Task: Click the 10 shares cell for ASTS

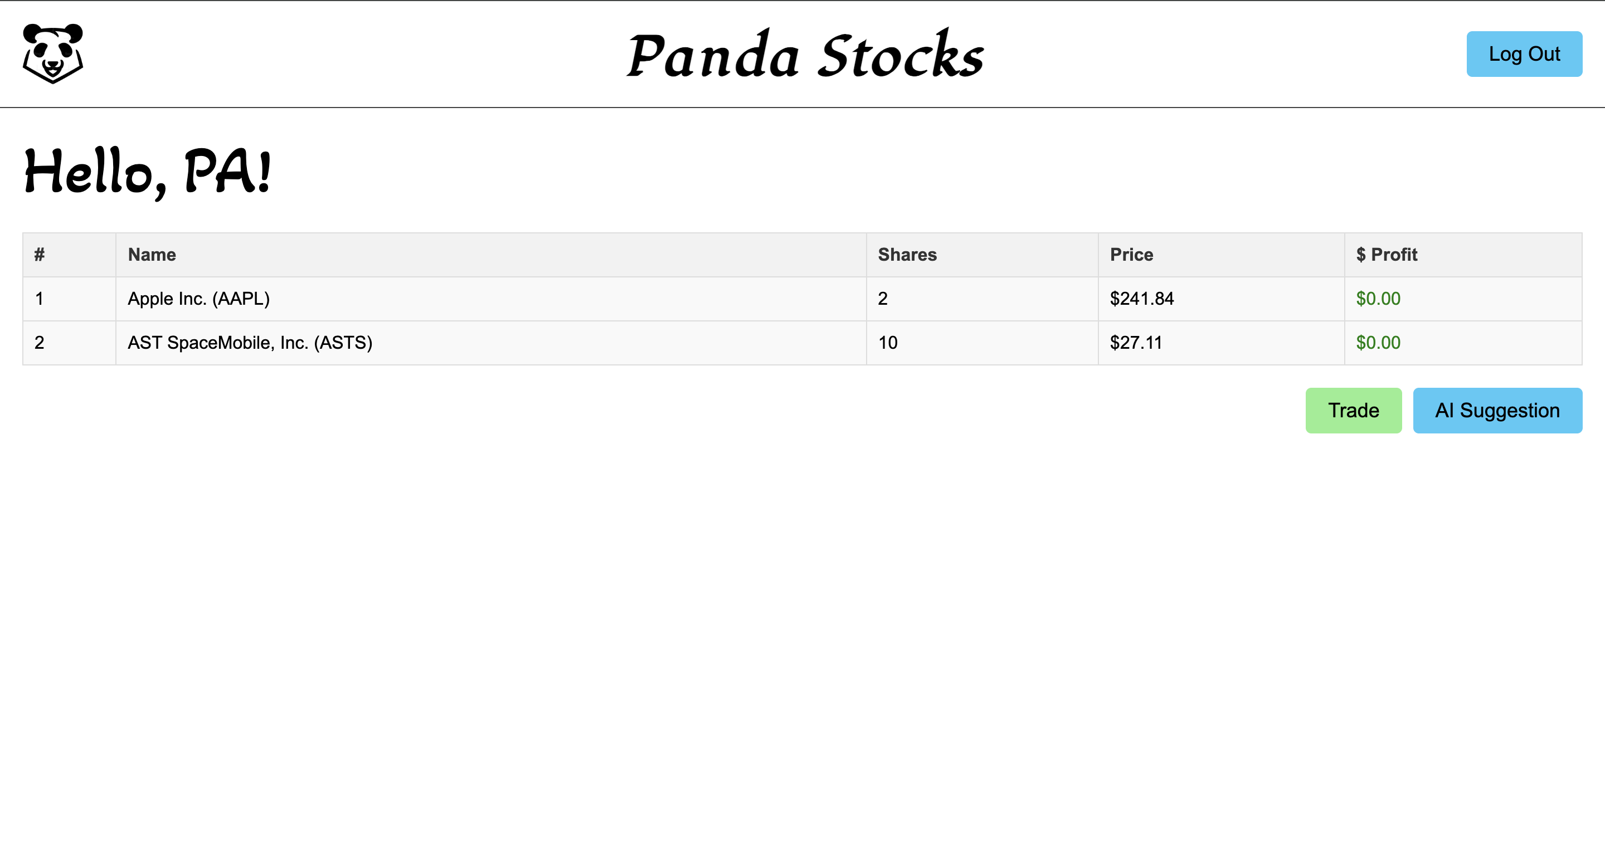Action: click(x=888, y=343)
